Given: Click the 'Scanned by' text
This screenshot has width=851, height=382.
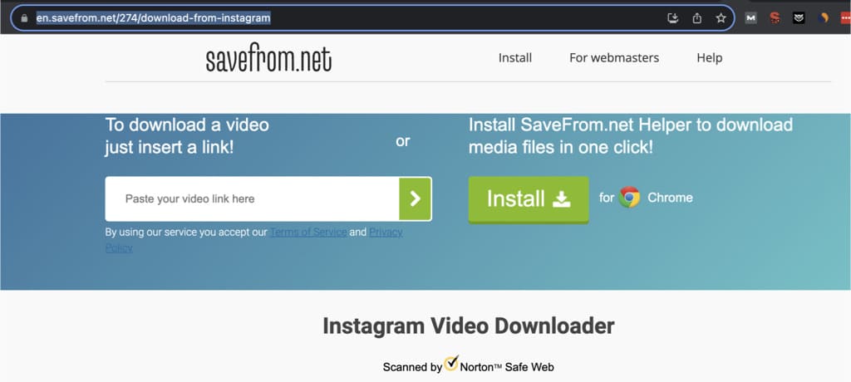Looking at the screenshot, I should point(412,367).
